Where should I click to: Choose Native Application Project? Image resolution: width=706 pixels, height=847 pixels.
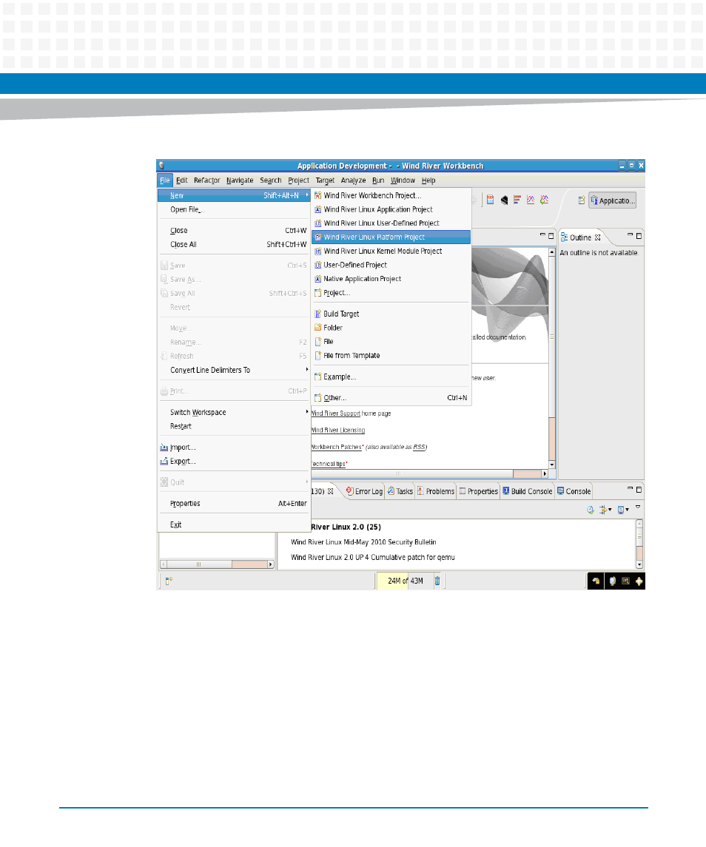(x=391, y=279)
